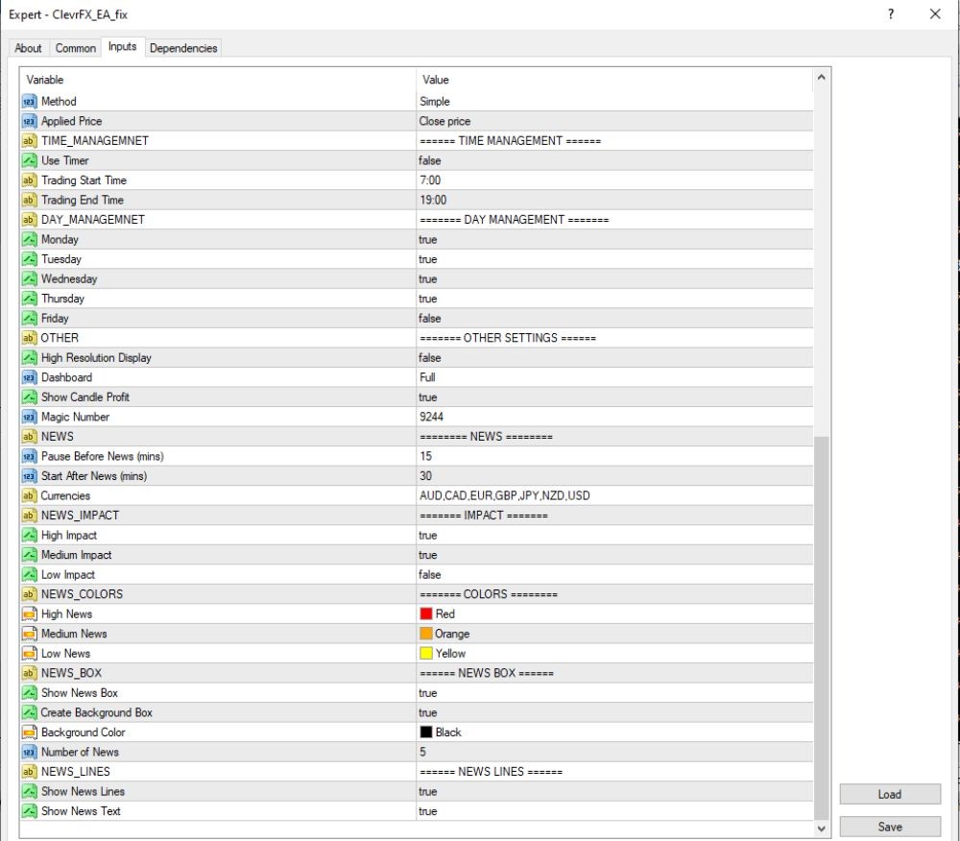Image resolution: width=960 pixels, height=841 pixels.
Task: Toggle Show Candle Profit true value
Action: [614, 397]
